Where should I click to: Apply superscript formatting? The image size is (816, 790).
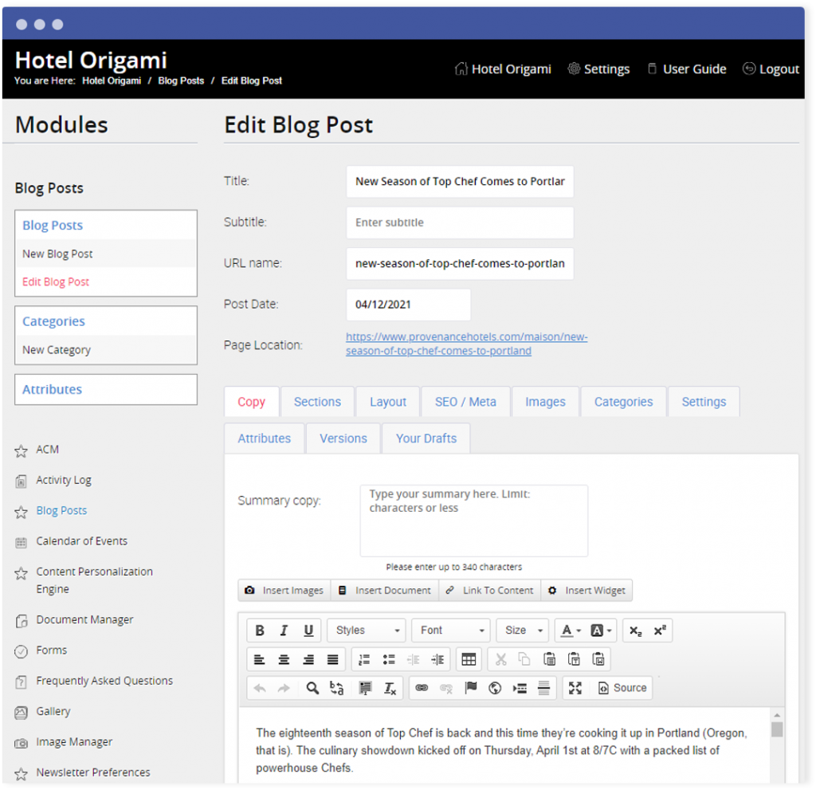click(x=660, y=631)
